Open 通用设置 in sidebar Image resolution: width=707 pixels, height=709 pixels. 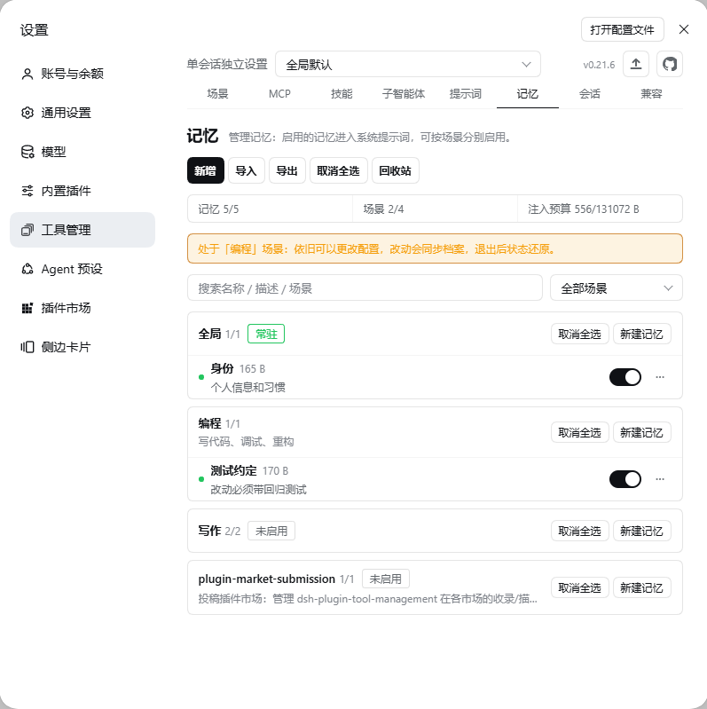click(x=82, y=113)
